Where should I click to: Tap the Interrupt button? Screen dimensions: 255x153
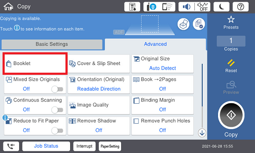point(85,146)
